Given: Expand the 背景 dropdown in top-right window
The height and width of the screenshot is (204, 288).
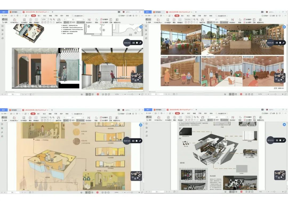Looking at the screenshot, I should pos(240,23).
